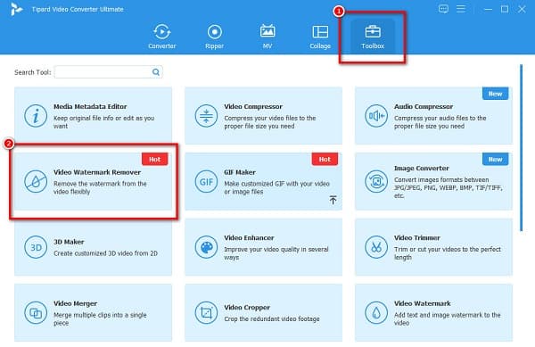Click the Video Compressor icon

(206, 116)
